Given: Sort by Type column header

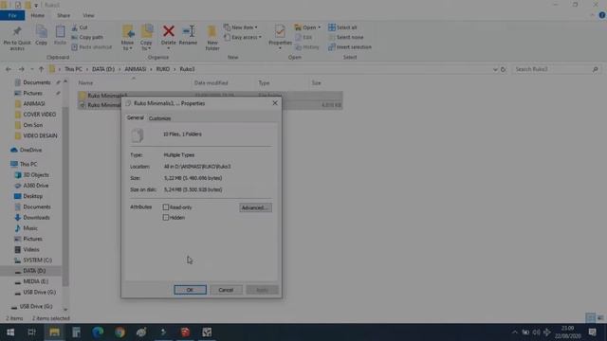Looking at the screenshot, I should pyautogui.click(x=264, y=82).
